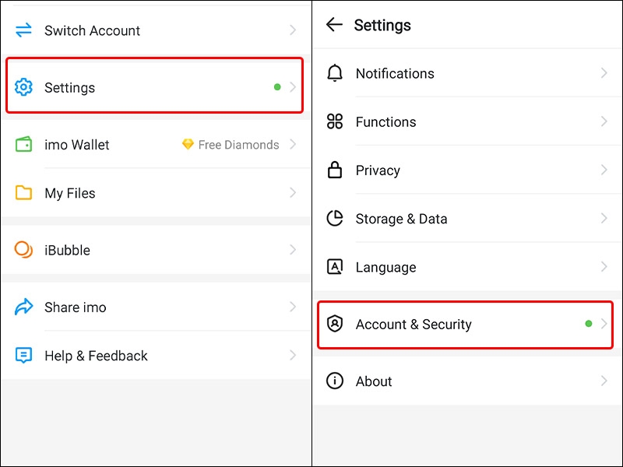This screenshot has width=623, height=467.
Task: Tap the About info circle icon
Action: coord(335,381)
